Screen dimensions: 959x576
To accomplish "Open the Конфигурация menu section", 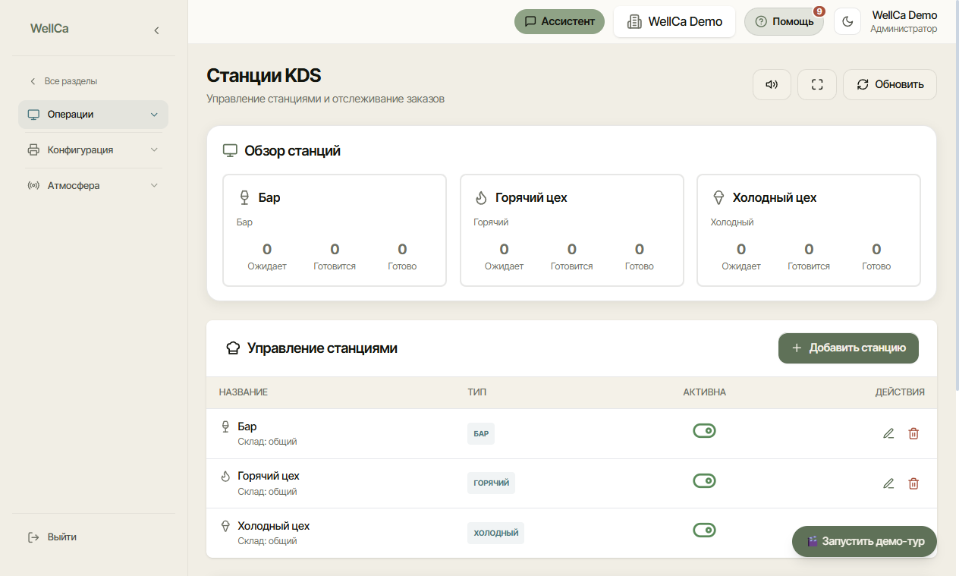I will click(93, 150).
